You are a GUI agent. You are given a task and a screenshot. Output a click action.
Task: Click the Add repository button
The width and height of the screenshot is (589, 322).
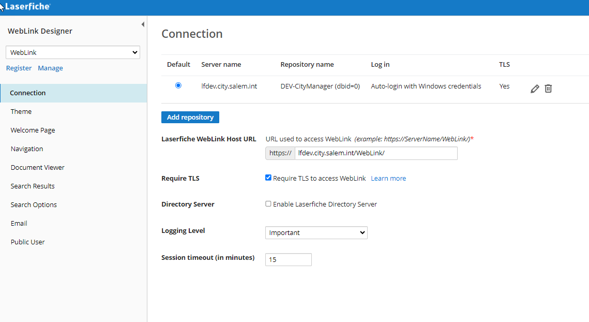point(190,118)
